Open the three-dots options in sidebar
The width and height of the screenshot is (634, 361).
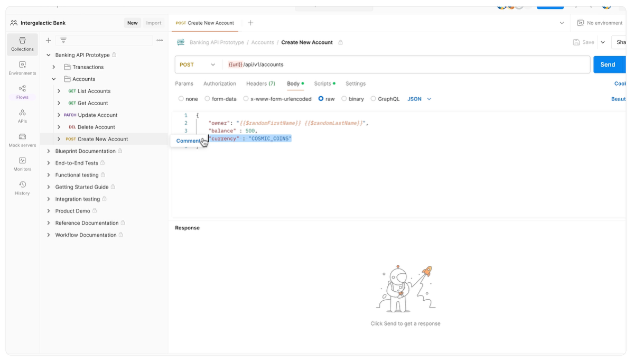pos(160,40)
